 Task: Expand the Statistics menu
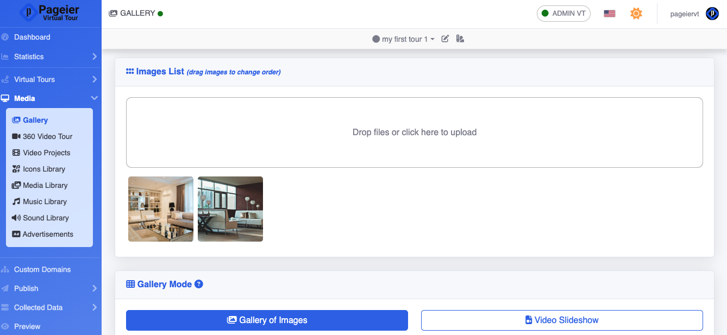coord(50,56)
